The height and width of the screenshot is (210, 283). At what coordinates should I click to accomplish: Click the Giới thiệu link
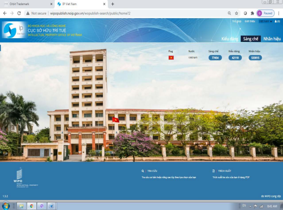249,21
